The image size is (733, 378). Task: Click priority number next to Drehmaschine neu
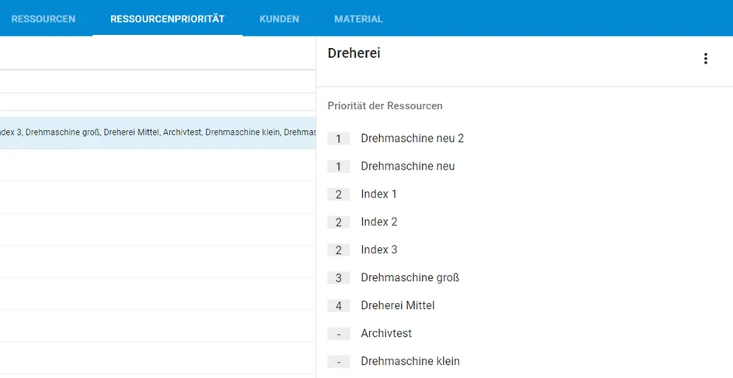pos(338,167)
